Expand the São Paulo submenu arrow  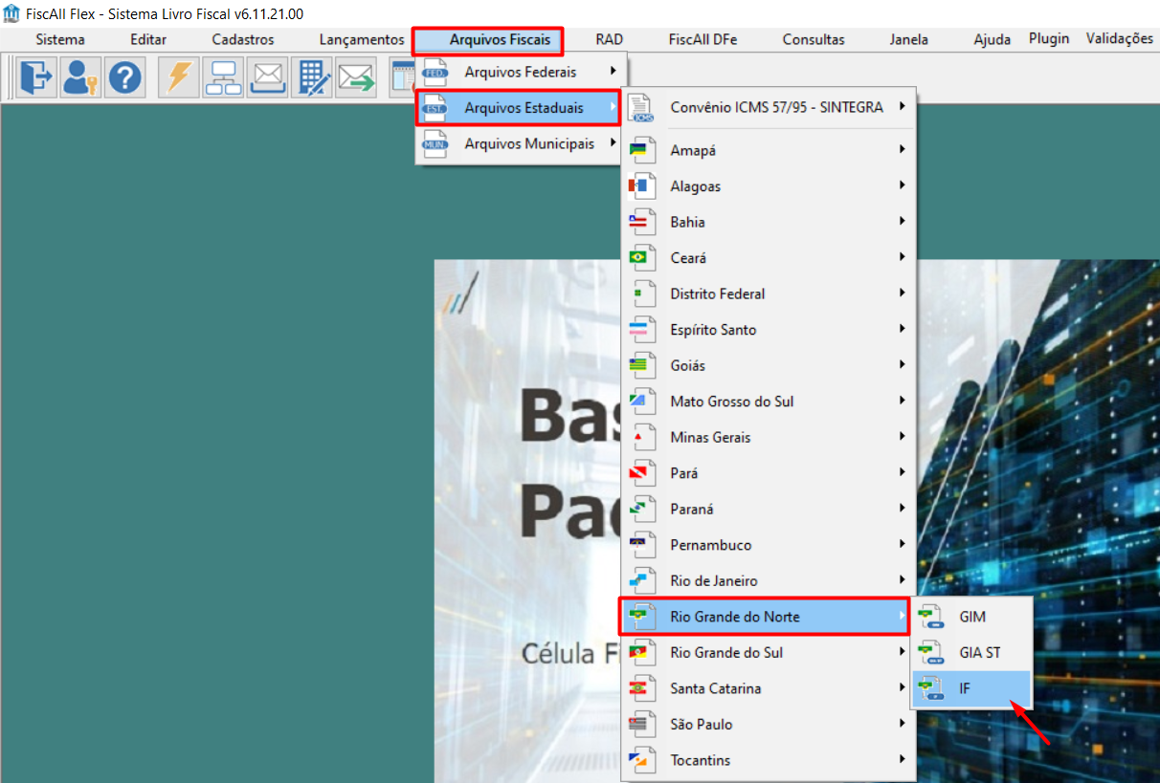[x=902, y=724]
